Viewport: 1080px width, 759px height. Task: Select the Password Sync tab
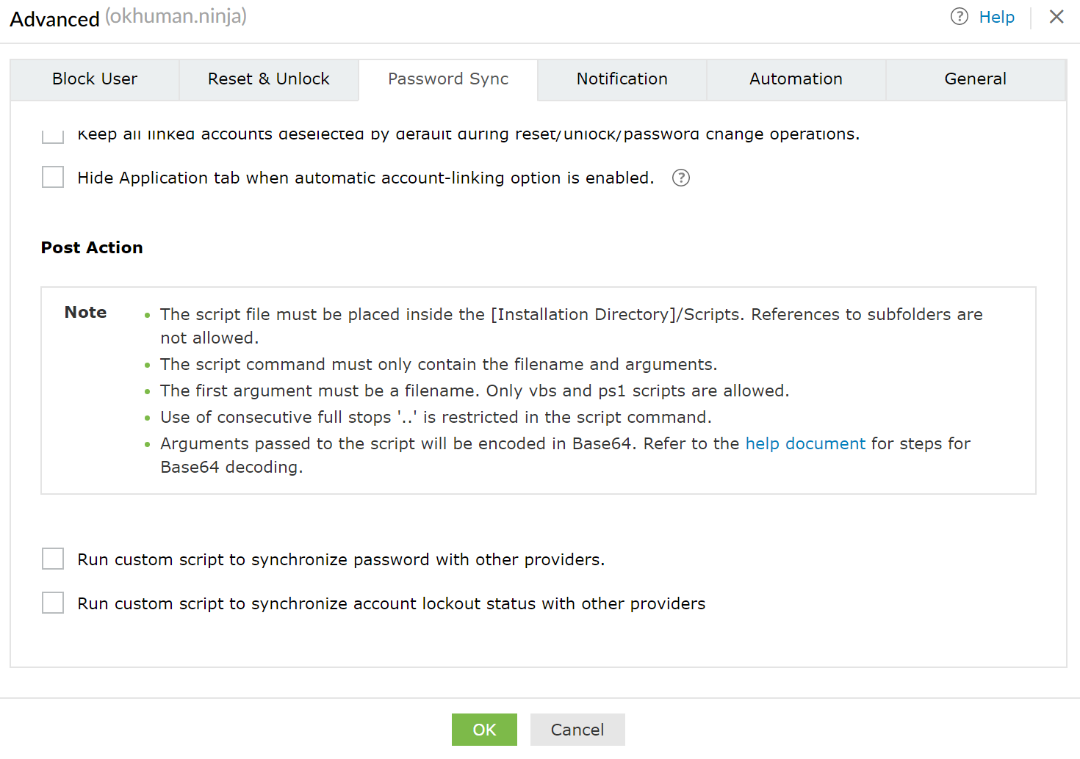tap(448, 79)
